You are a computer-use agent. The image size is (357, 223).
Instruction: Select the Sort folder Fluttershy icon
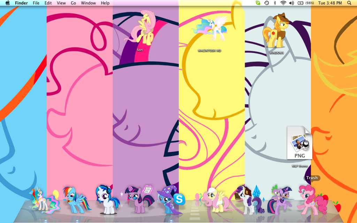[140, 28]
